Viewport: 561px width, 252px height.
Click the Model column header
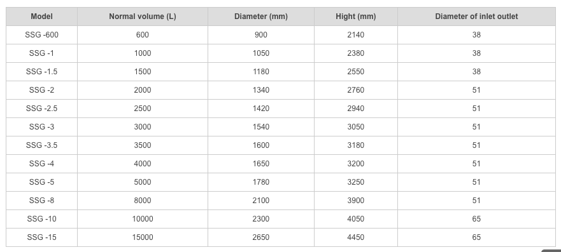tap(41, 17)
